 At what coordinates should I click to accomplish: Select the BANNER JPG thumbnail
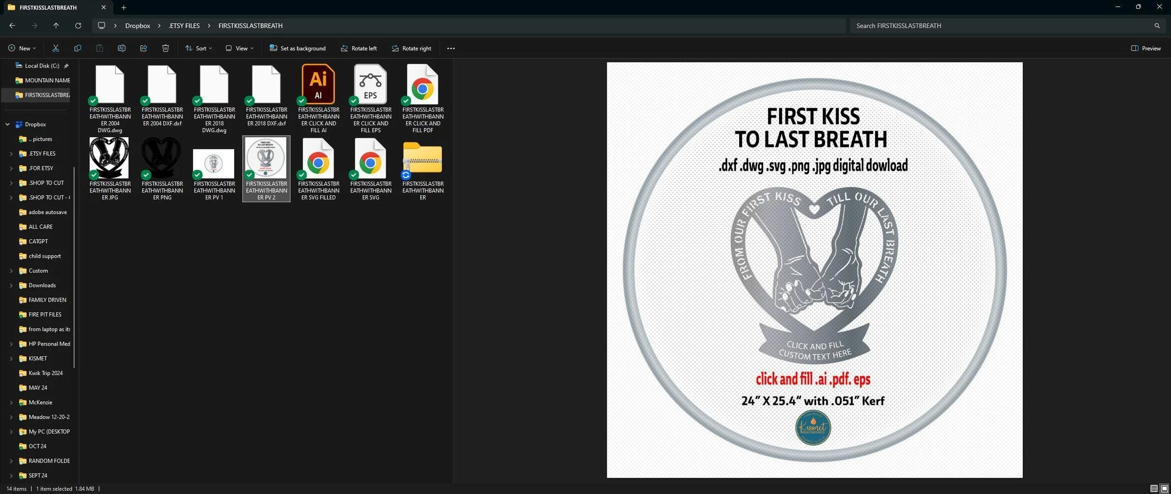(x=110, y=169)
